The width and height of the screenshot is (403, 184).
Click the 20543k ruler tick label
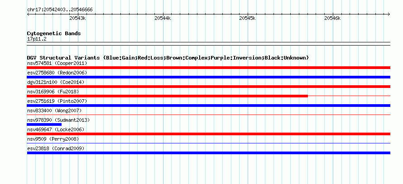tap(77, 18)
